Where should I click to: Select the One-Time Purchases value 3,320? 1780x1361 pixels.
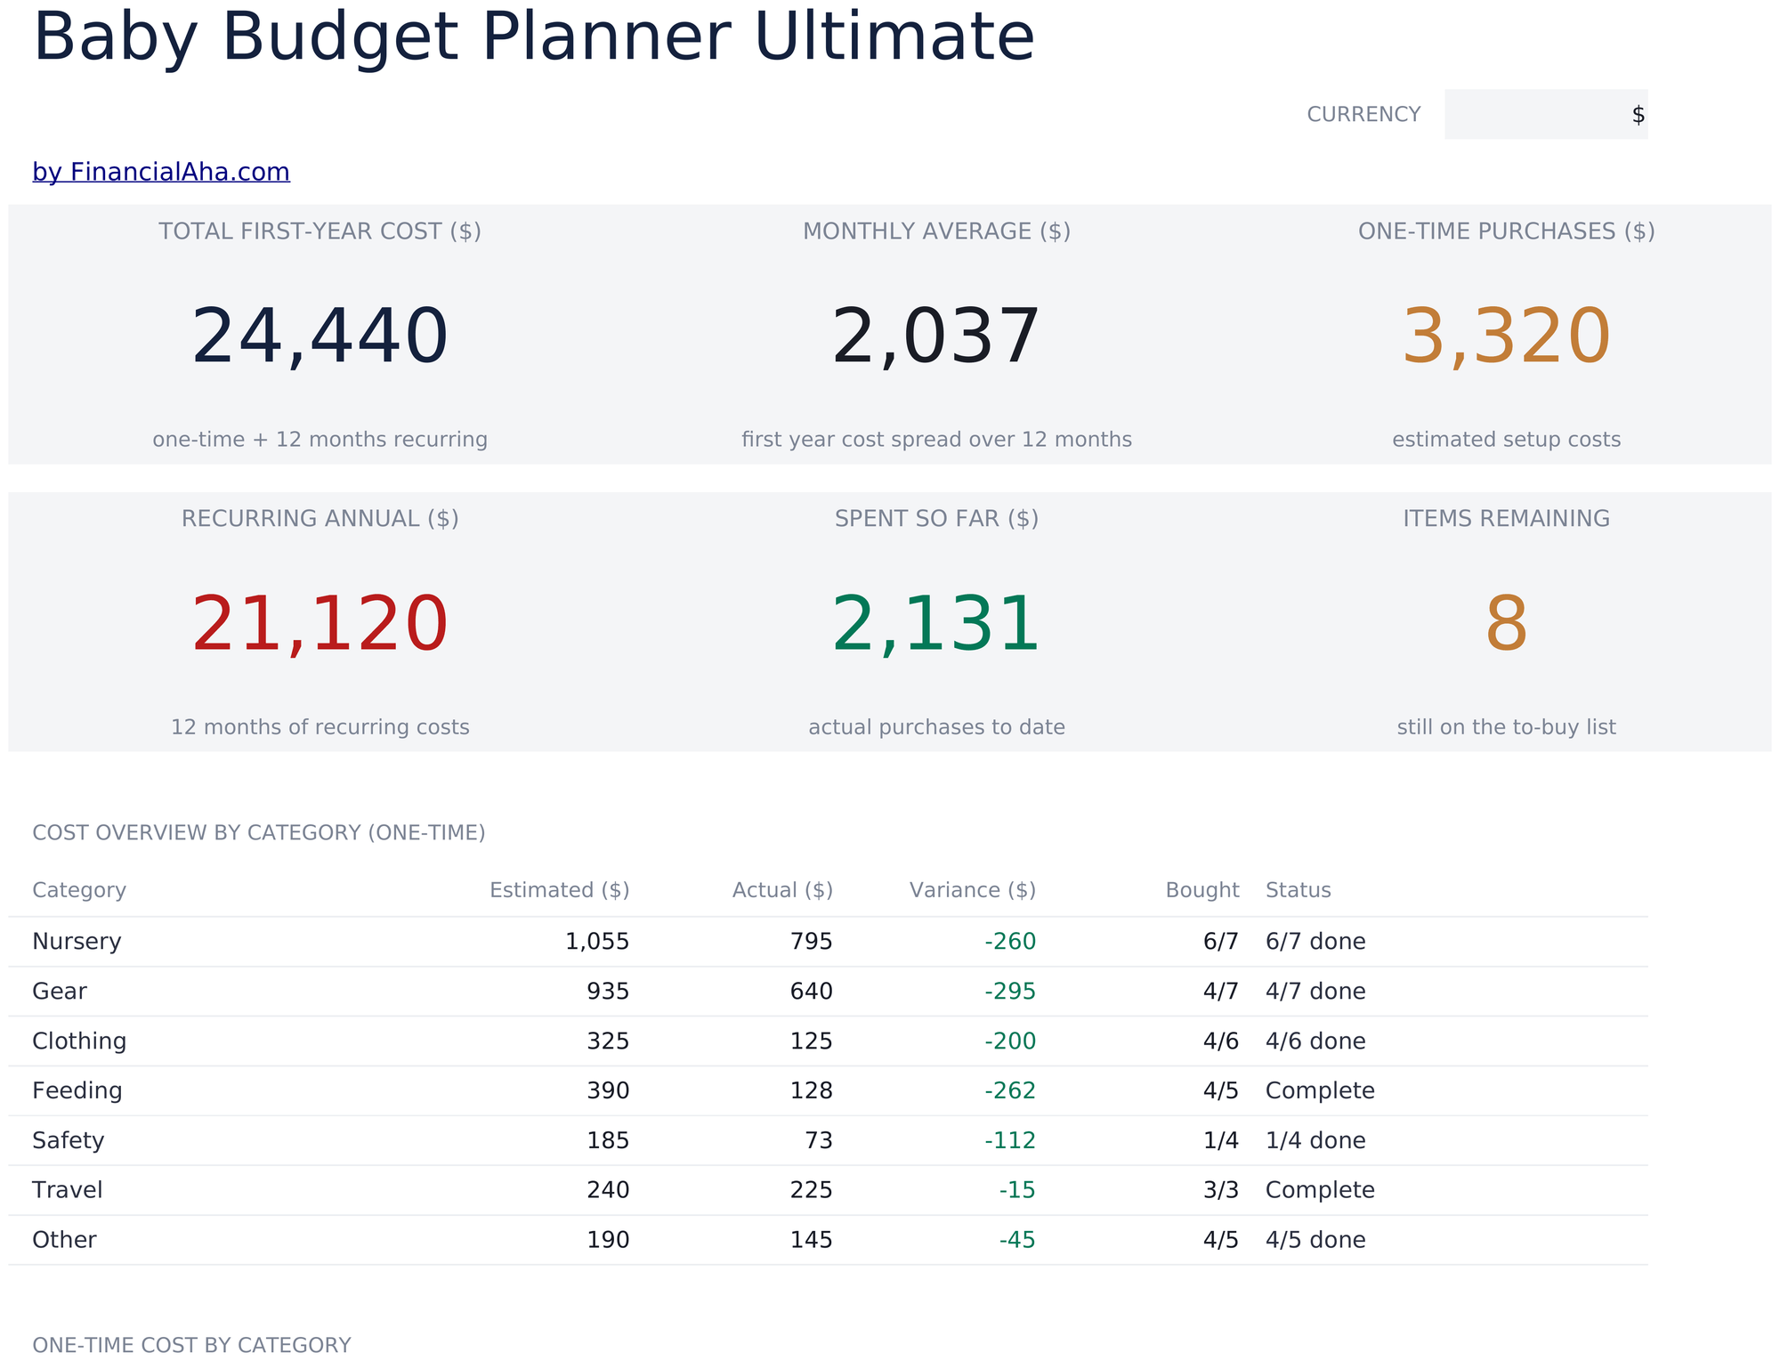pos(1506,336)
